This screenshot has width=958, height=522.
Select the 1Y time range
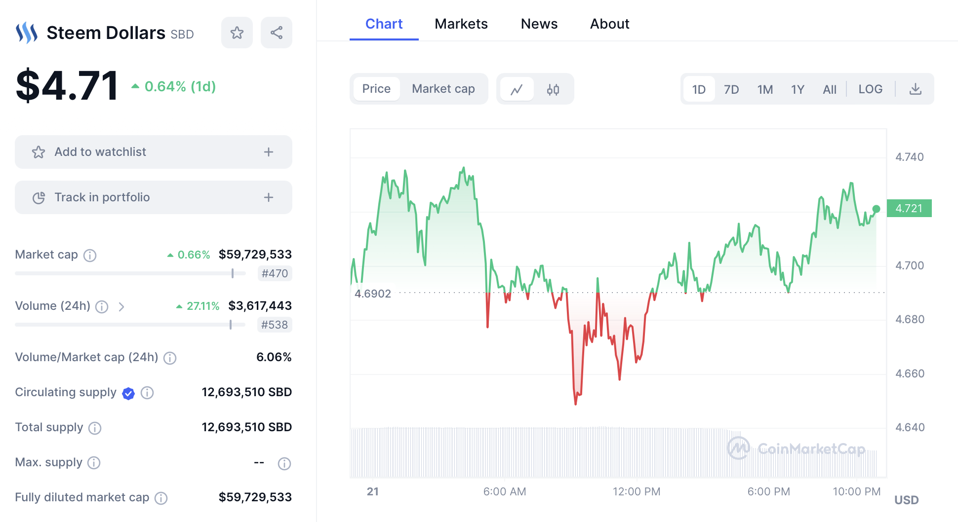798,89
